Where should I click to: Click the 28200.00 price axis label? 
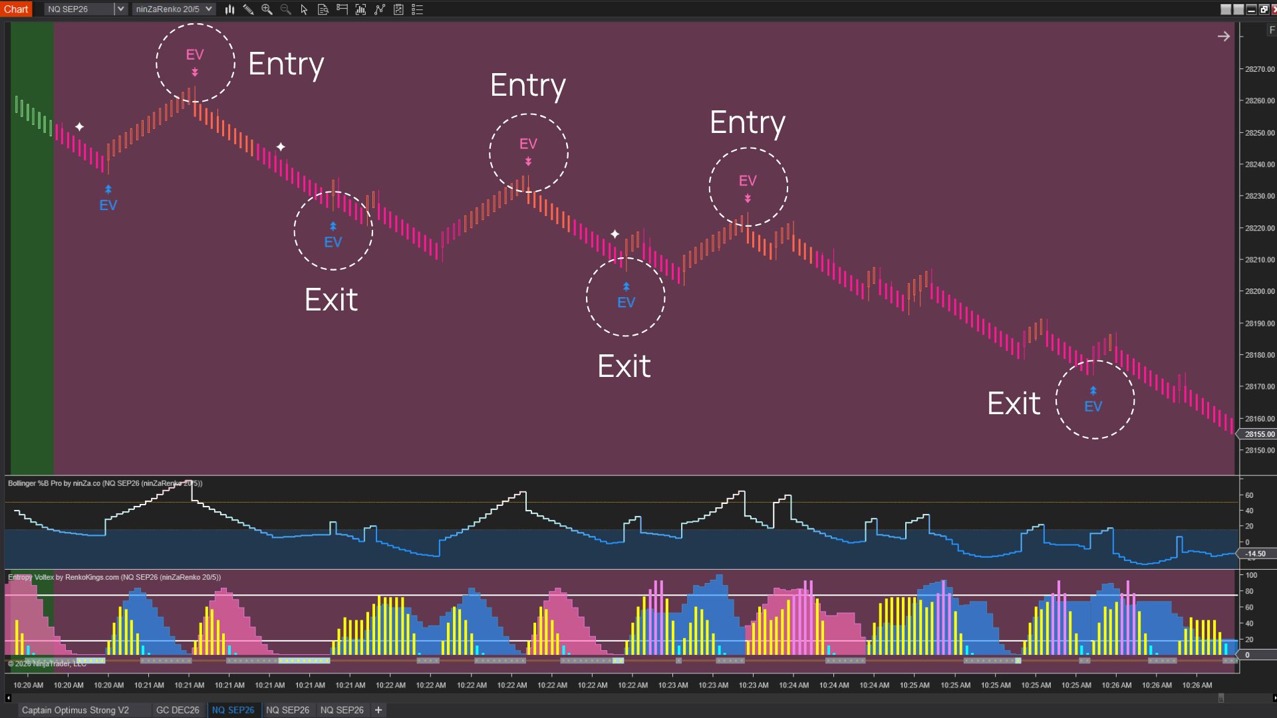[1260, 291]
